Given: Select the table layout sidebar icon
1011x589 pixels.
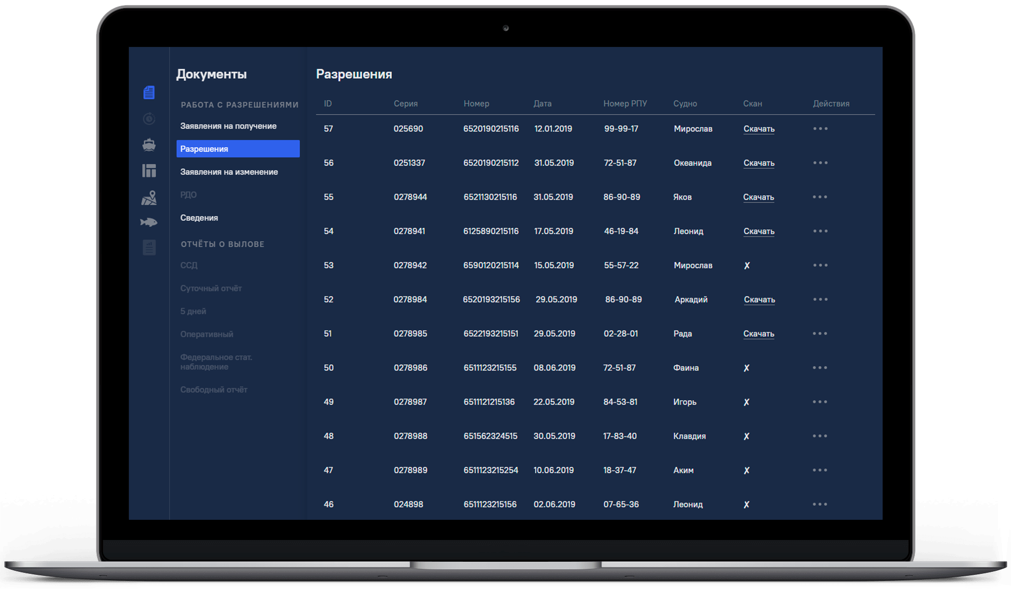Looking at the screenshot, I should (149, 171).
